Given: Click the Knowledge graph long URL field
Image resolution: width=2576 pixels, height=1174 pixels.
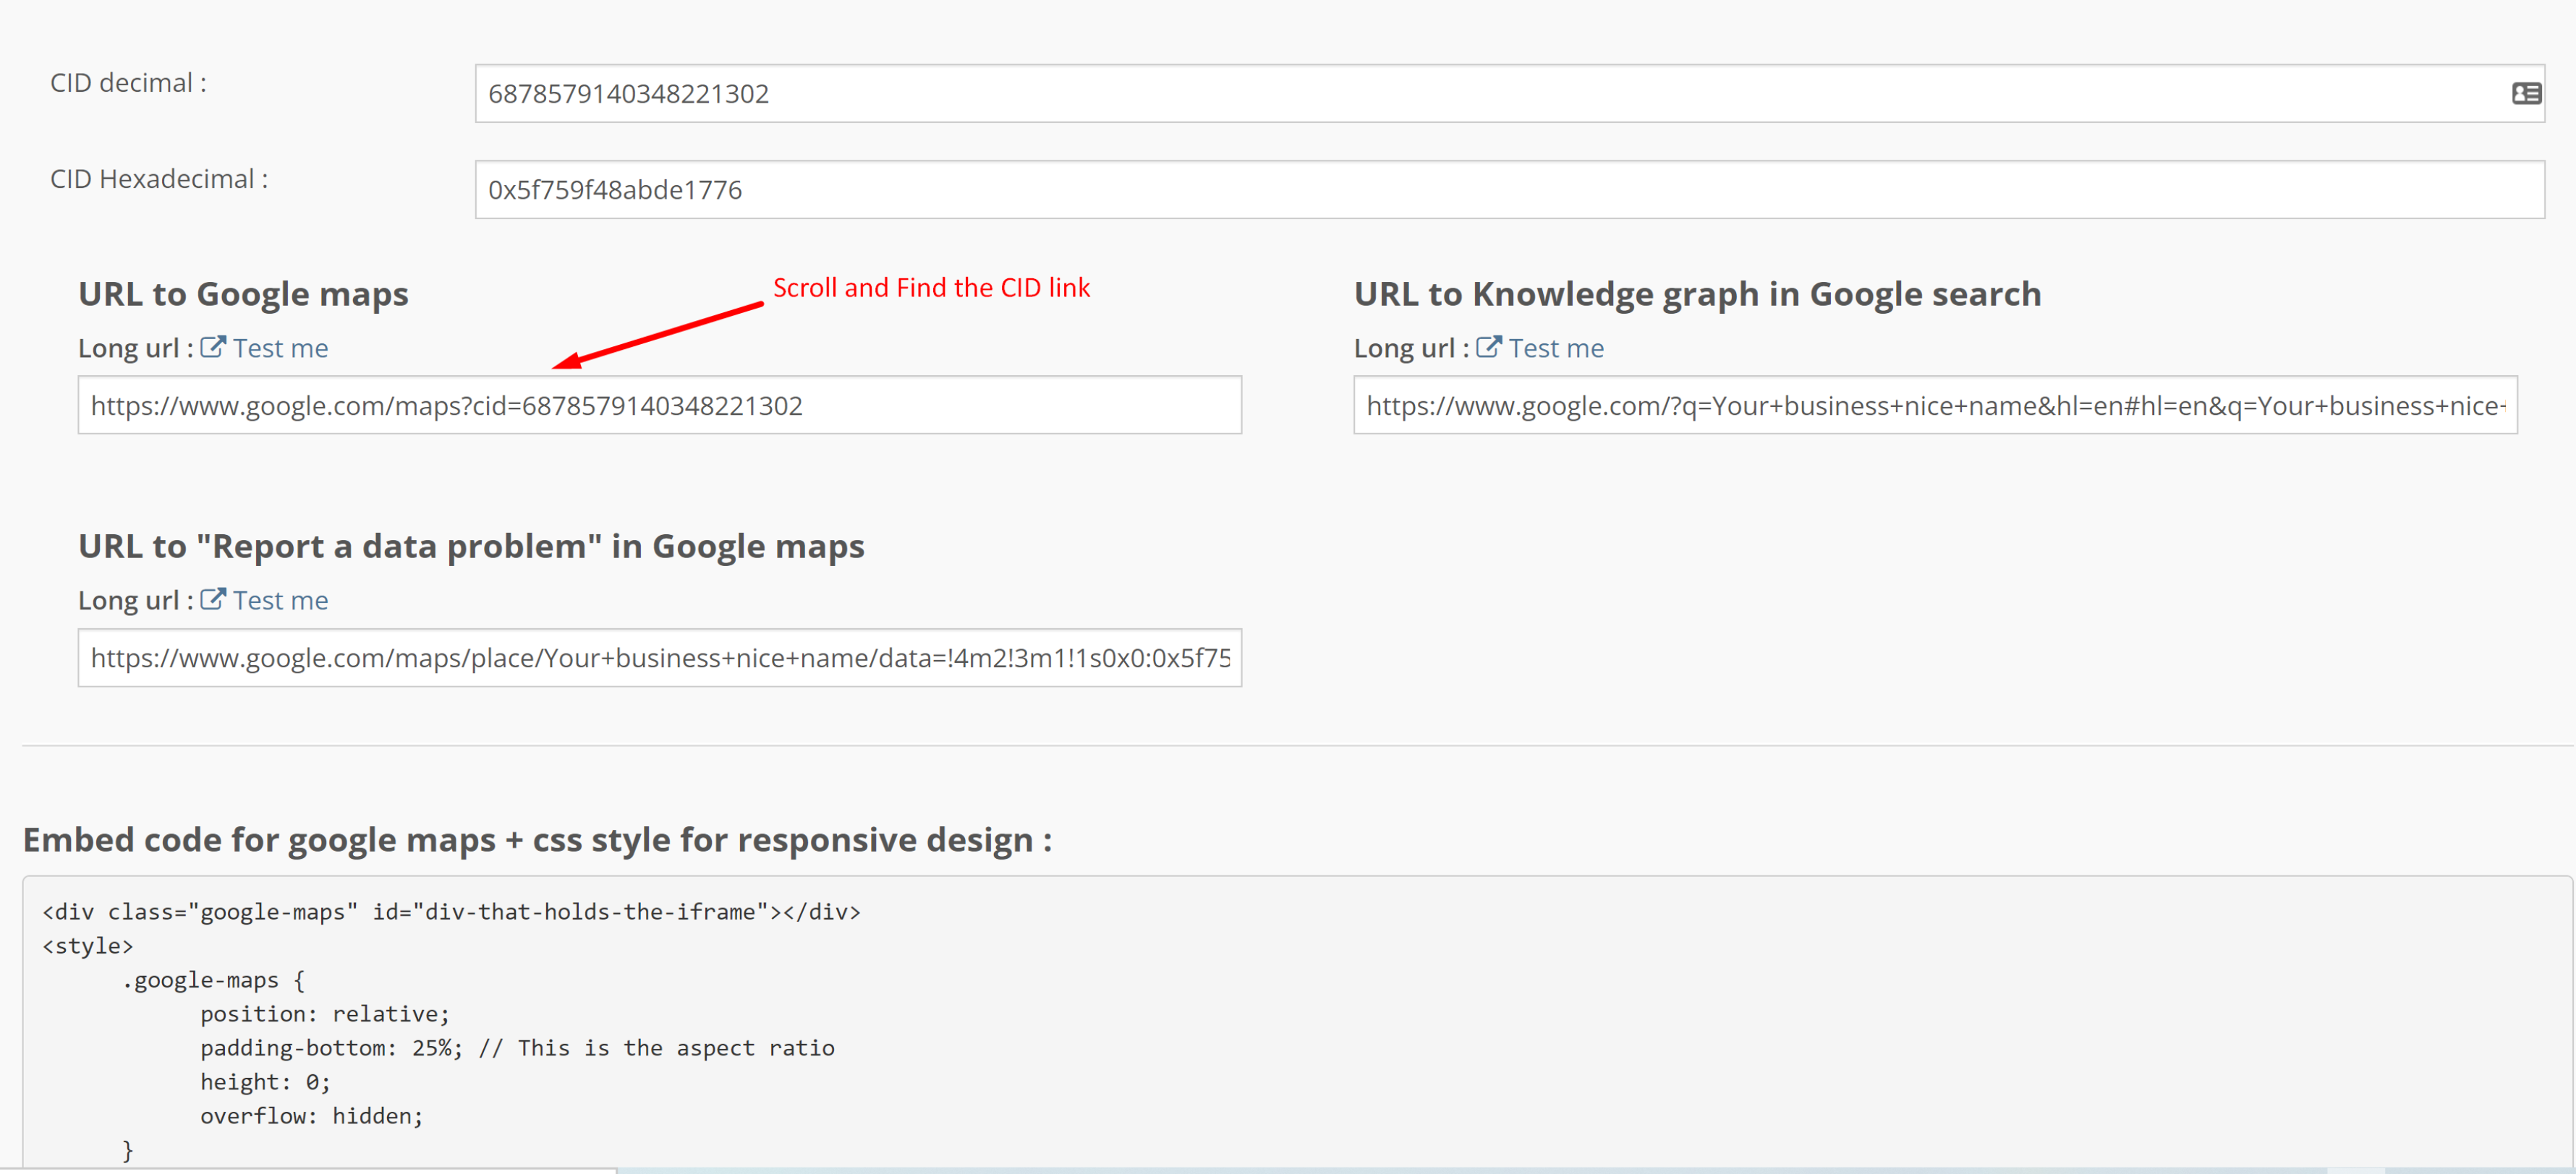Looking at the screenshot, I should click(1934, 406).
